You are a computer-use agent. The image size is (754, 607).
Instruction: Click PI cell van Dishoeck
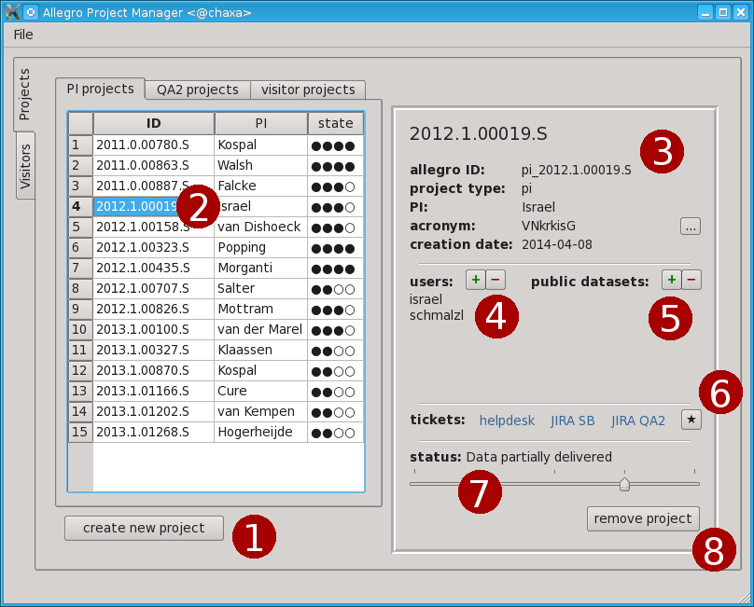pyautogui.click(x=261, y=227)
